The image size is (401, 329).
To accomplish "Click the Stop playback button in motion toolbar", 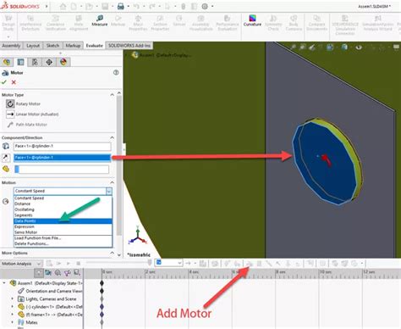I will click(x=79, y=264).
